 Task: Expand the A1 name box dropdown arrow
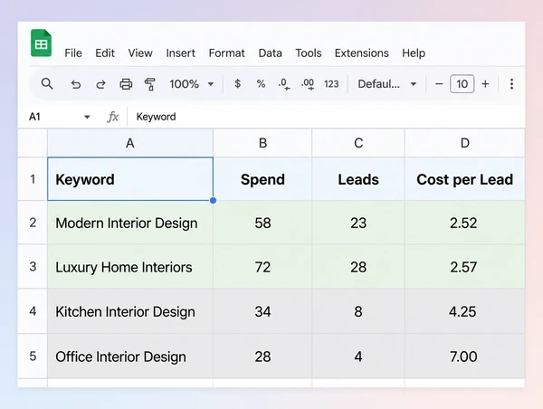(87, 117)
